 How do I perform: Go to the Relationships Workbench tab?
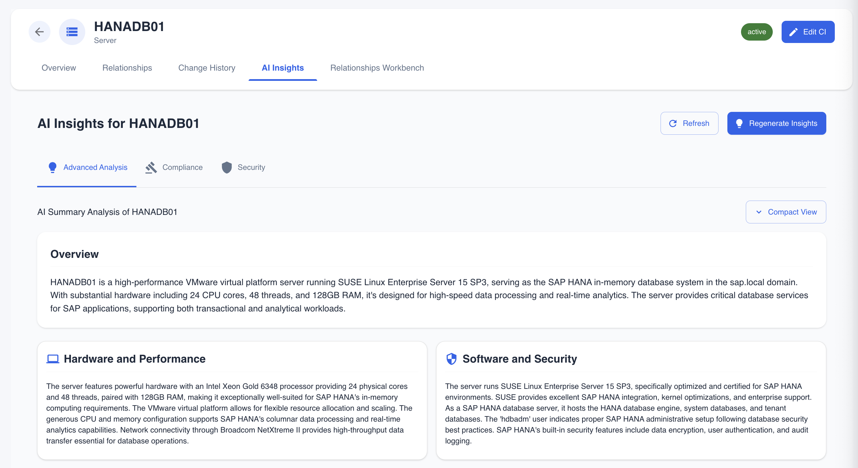(377, 68)
